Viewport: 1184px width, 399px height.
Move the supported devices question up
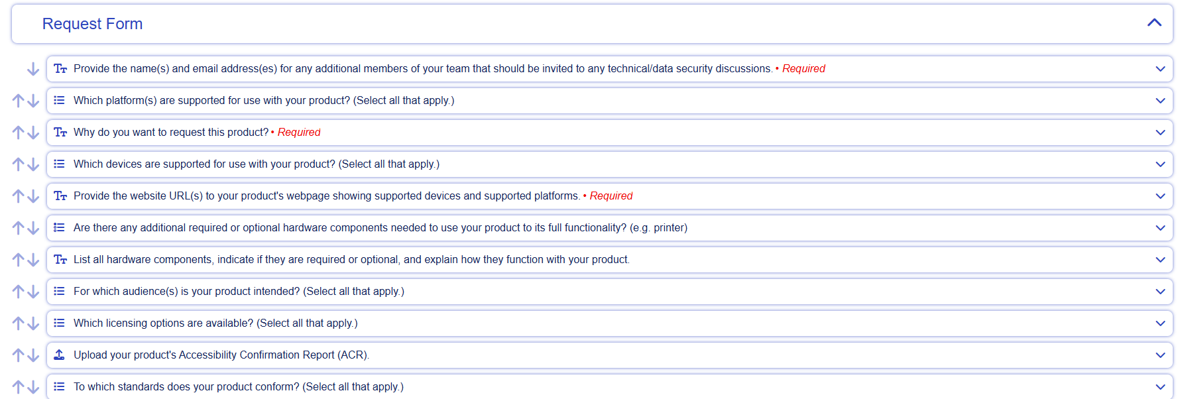click(x=18, y=164)
